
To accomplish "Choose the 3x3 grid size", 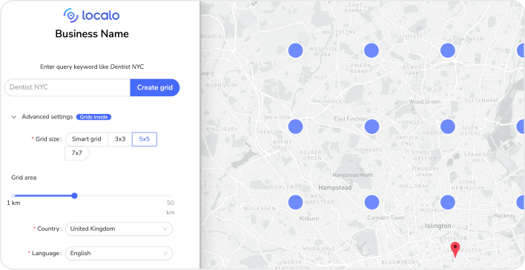I will 120,139.
